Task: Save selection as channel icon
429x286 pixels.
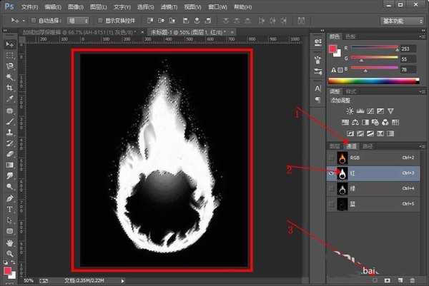Action: (388, 280)
